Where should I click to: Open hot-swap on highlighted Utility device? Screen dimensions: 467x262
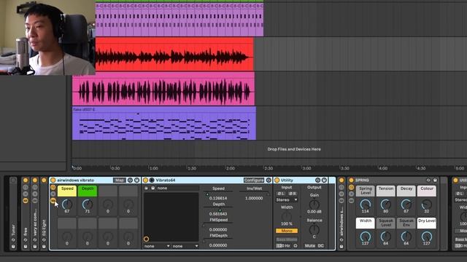(318, 180)
